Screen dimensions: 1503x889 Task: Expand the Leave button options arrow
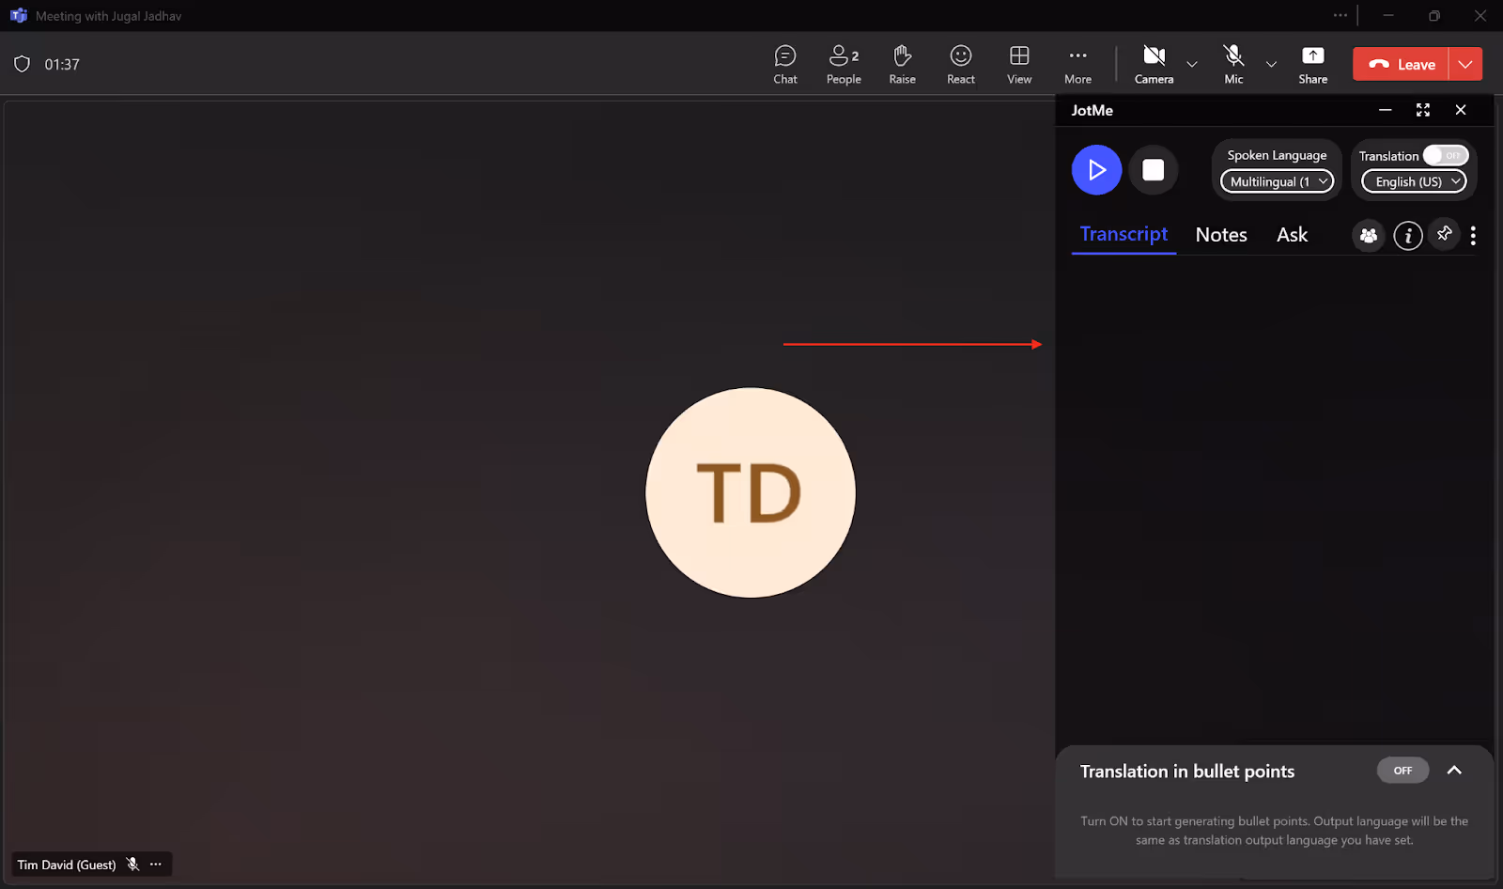click(1465, 64)
